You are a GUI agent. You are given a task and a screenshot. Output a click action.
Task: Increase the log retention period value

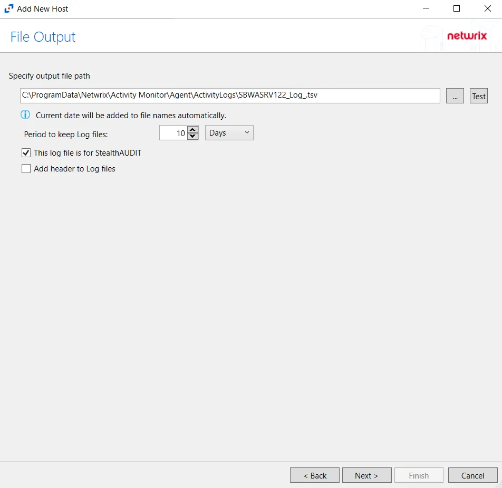192,129
